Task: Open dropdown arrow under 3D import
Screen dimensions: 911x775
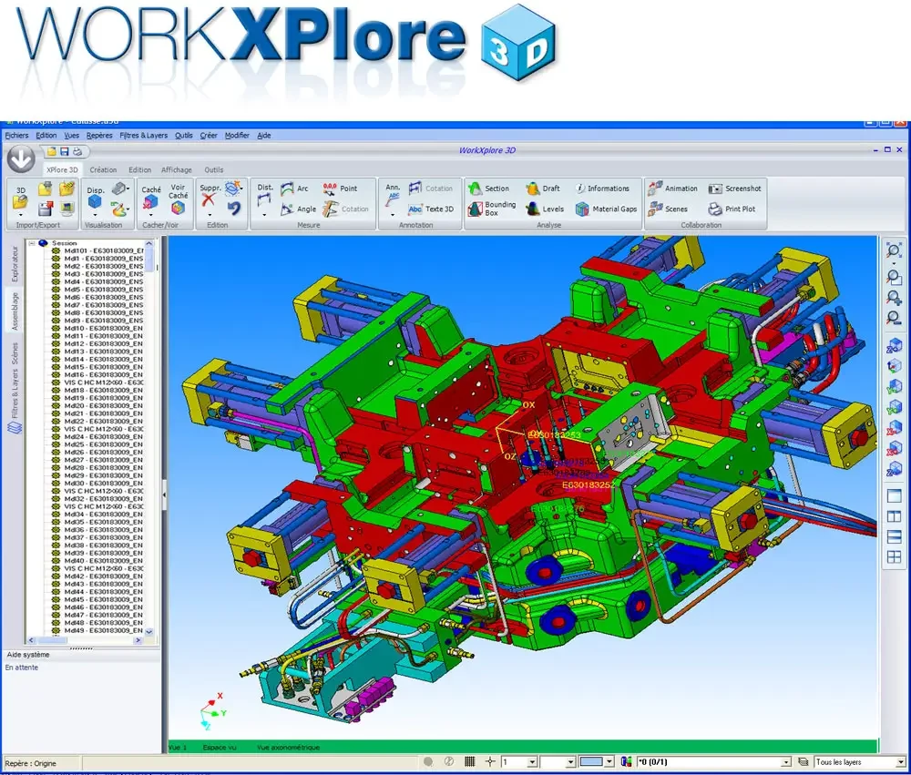Action: coord(20,216)
